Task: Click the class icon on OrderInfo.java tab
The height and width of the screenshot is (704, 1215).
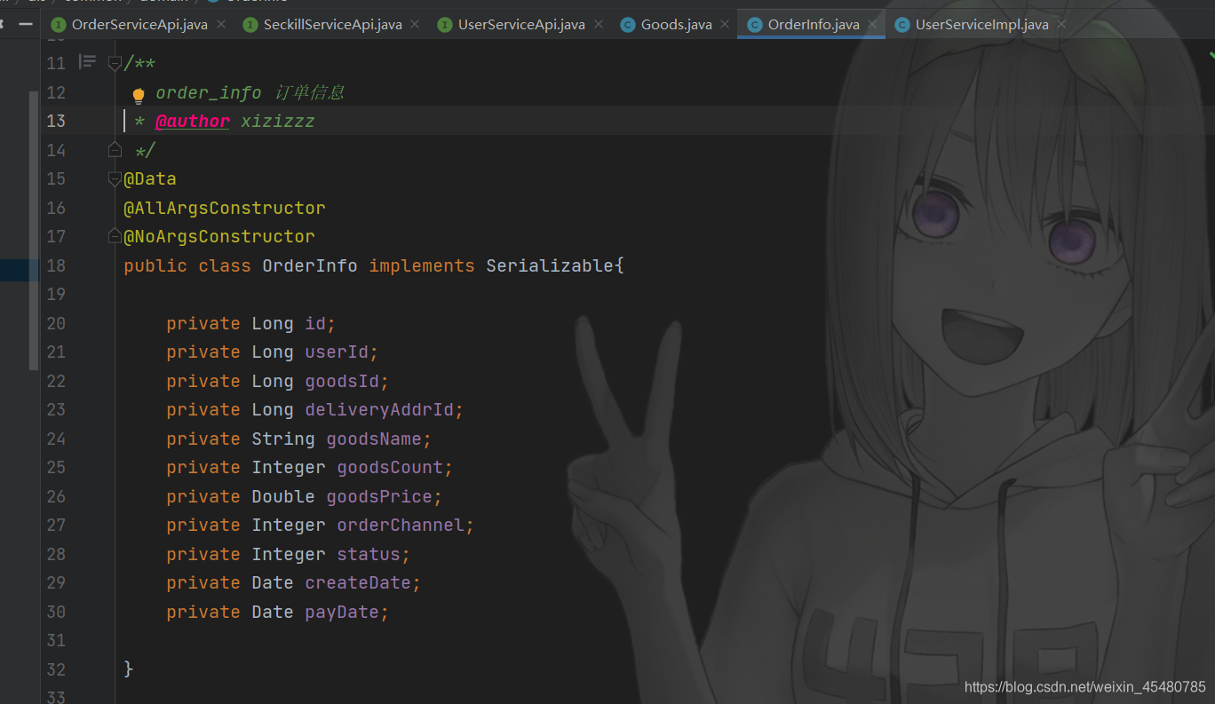Action: point(755,25)
